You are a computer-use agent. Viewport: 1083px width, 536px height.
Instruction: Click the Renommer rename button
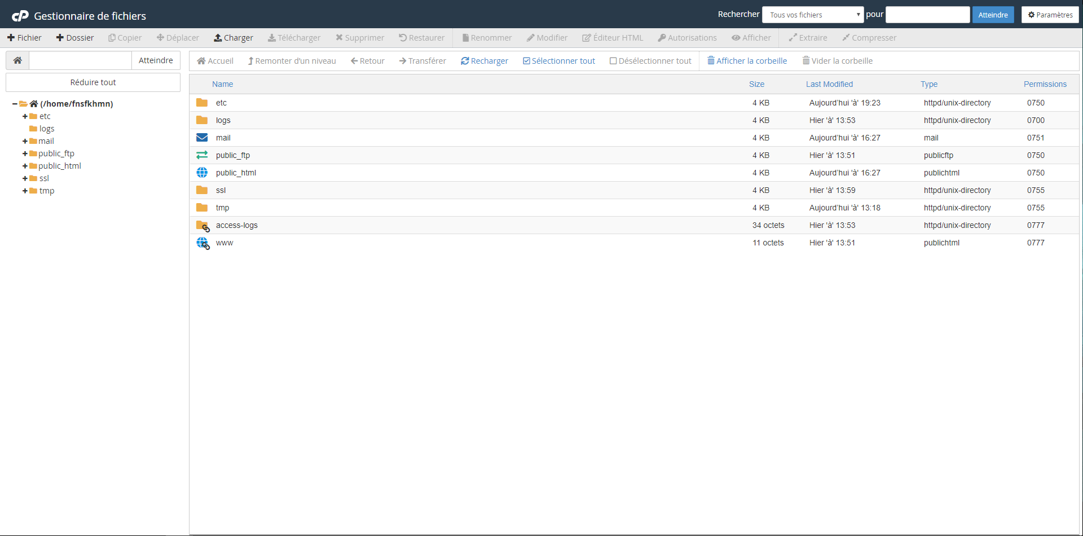click(x=487, y=38)
